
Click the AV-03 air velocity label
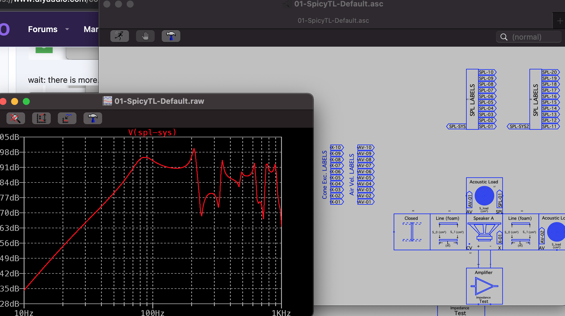366,190
